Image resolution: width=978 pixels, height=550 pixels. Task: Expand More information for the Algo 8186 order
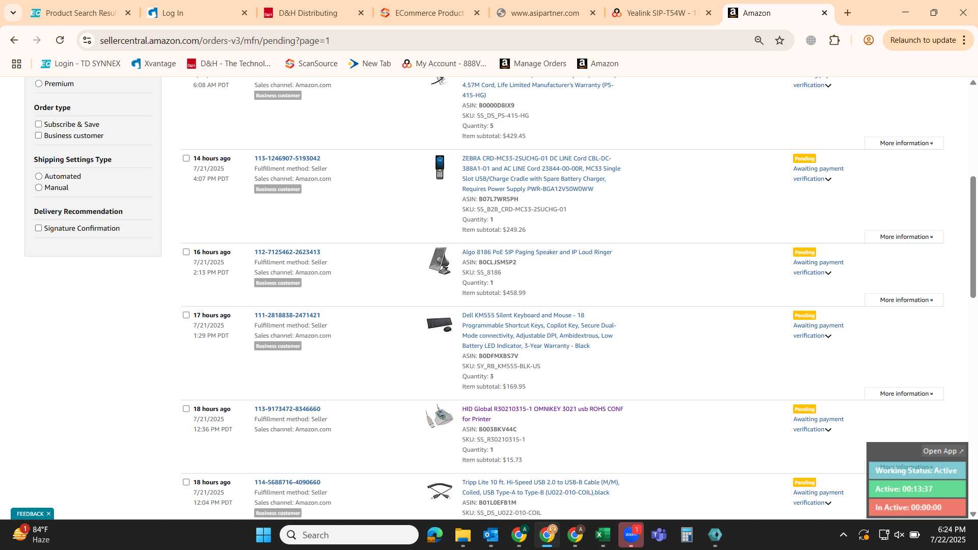(904, 300)
